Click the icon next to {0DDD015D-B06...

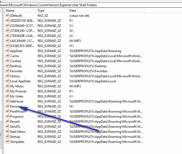pyautogui.click(x=7, y=20)
